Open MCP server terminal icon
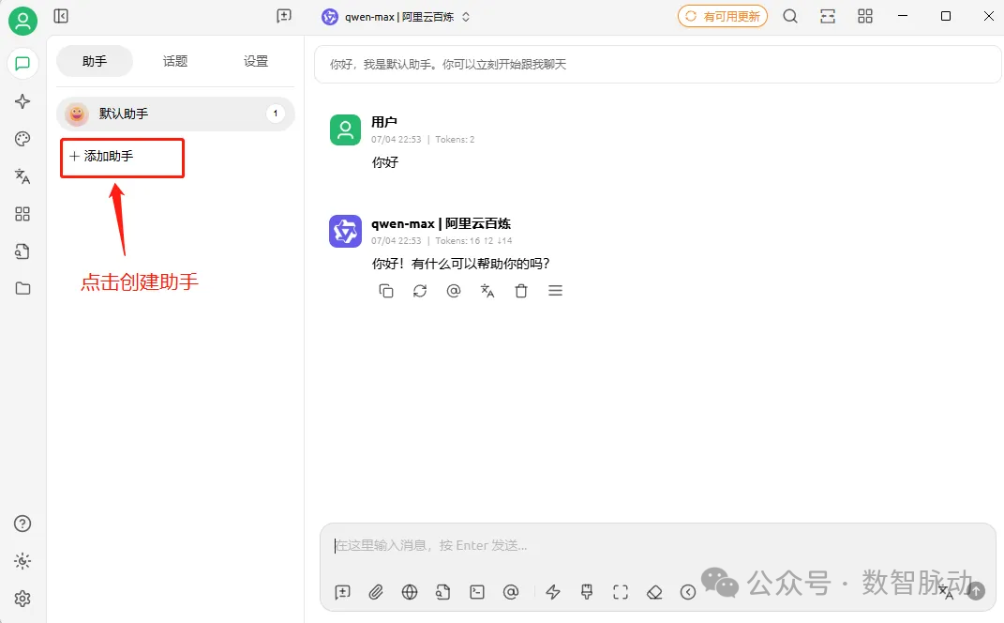The image size is (1004, 623). [477, 592]
